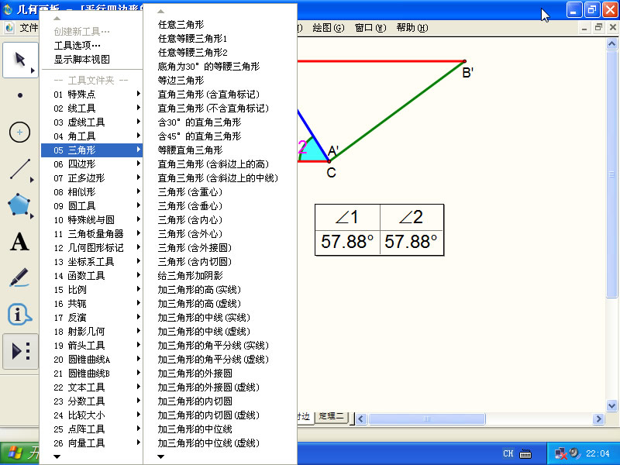Image resolution: width=620 pixels, height=465 pixels.
Task: Click 显示脚本视图 menu entry
Action: pyautogui.click(x=81, y=59)
